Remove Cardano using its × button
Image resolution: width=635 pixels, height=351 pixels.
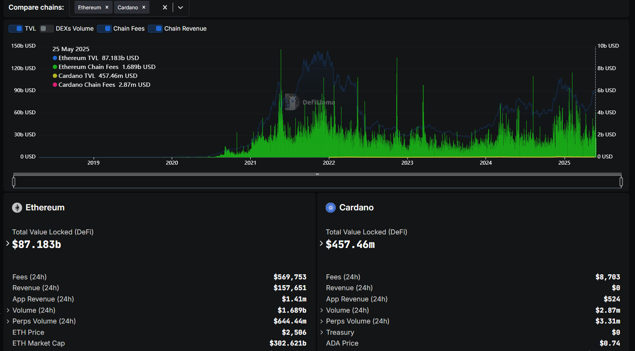144,7
